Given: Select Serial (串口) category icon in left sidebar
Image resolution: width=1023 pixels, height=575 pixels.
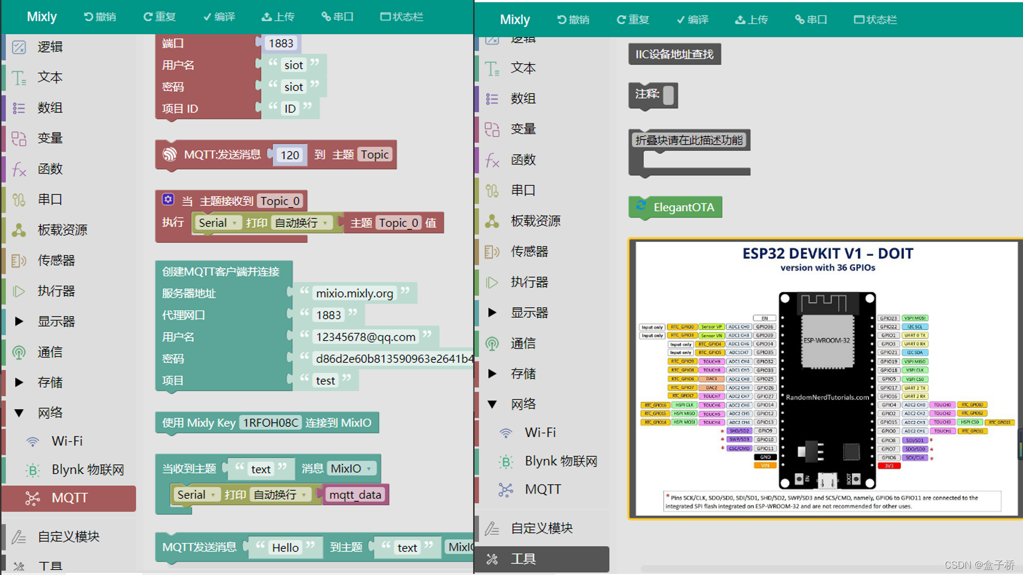Looking at the screenshot, I should click(x=19, y=200).
